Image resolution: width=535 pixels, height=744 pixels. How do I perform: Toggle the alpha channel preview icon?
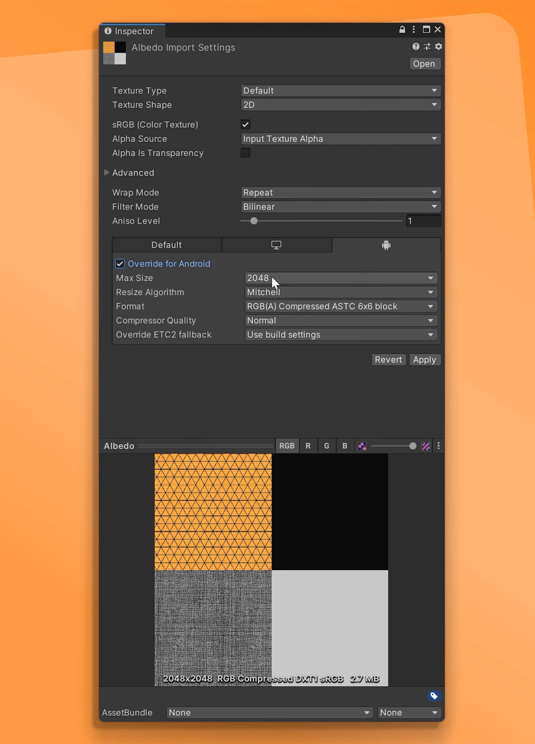[362, 446]
